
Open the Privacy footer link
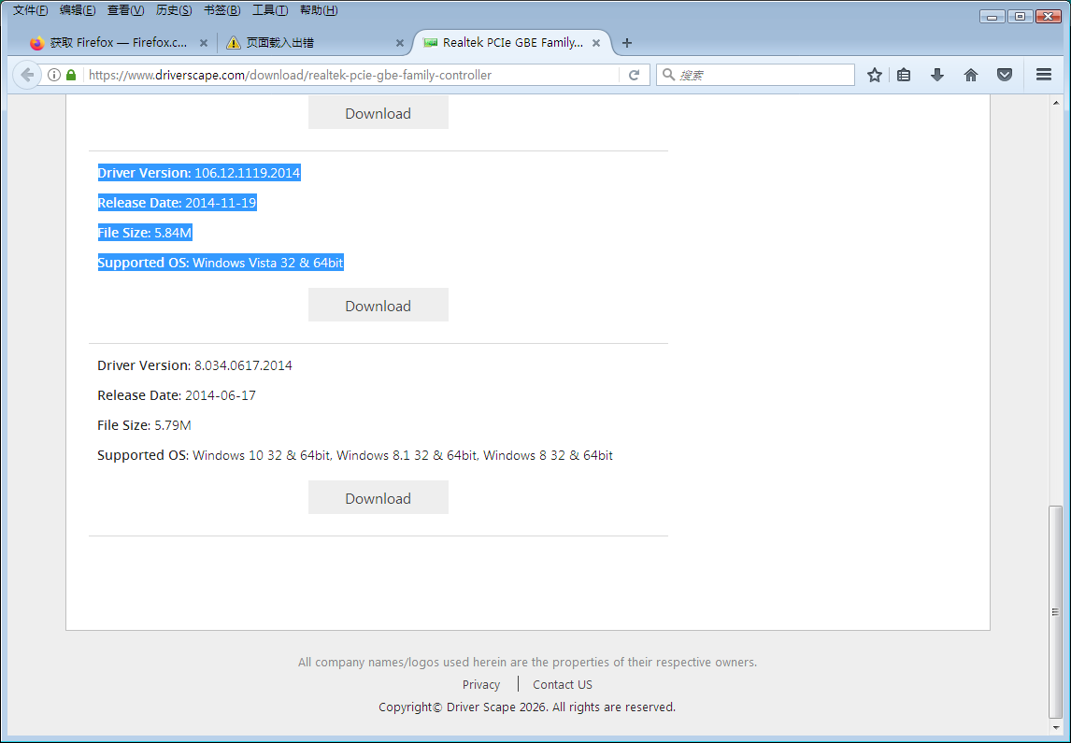(481, 685)
